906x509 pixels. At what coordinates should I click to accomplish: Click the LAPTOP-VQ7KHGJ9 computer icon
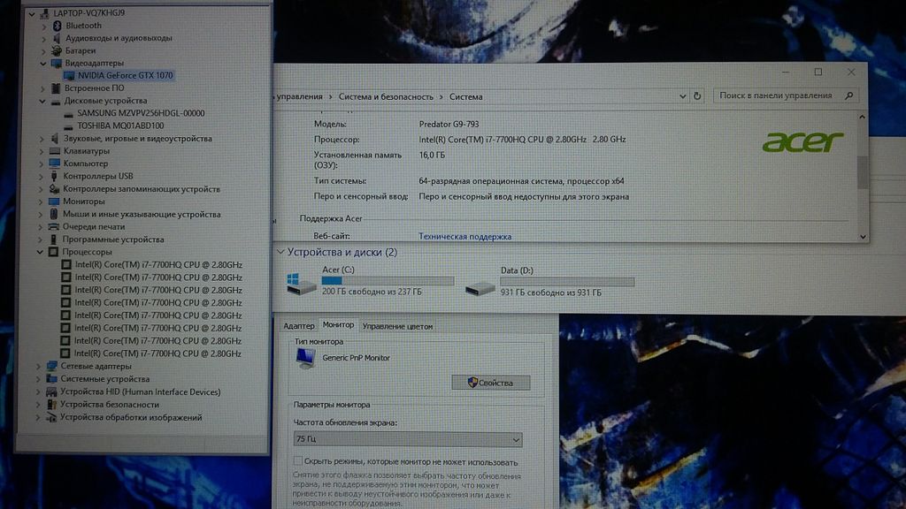coord(44,12)
